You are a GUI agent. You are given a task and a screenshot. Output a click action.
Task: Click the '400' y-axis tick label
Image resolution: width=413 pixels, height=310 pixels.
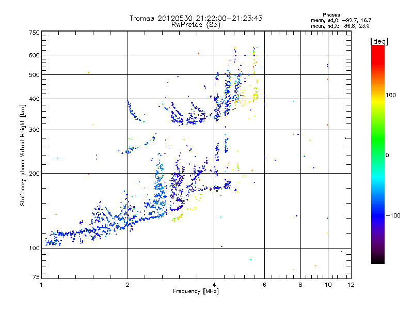[35, 99]
